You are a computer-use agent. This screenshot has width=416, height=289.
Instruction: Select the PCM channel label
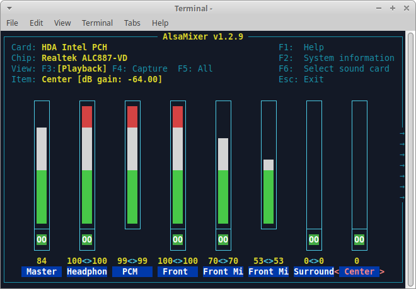(x=132, y=271)
